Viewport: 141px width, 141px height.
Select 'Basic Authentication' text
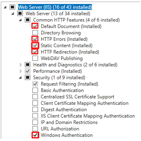point(62,90)
